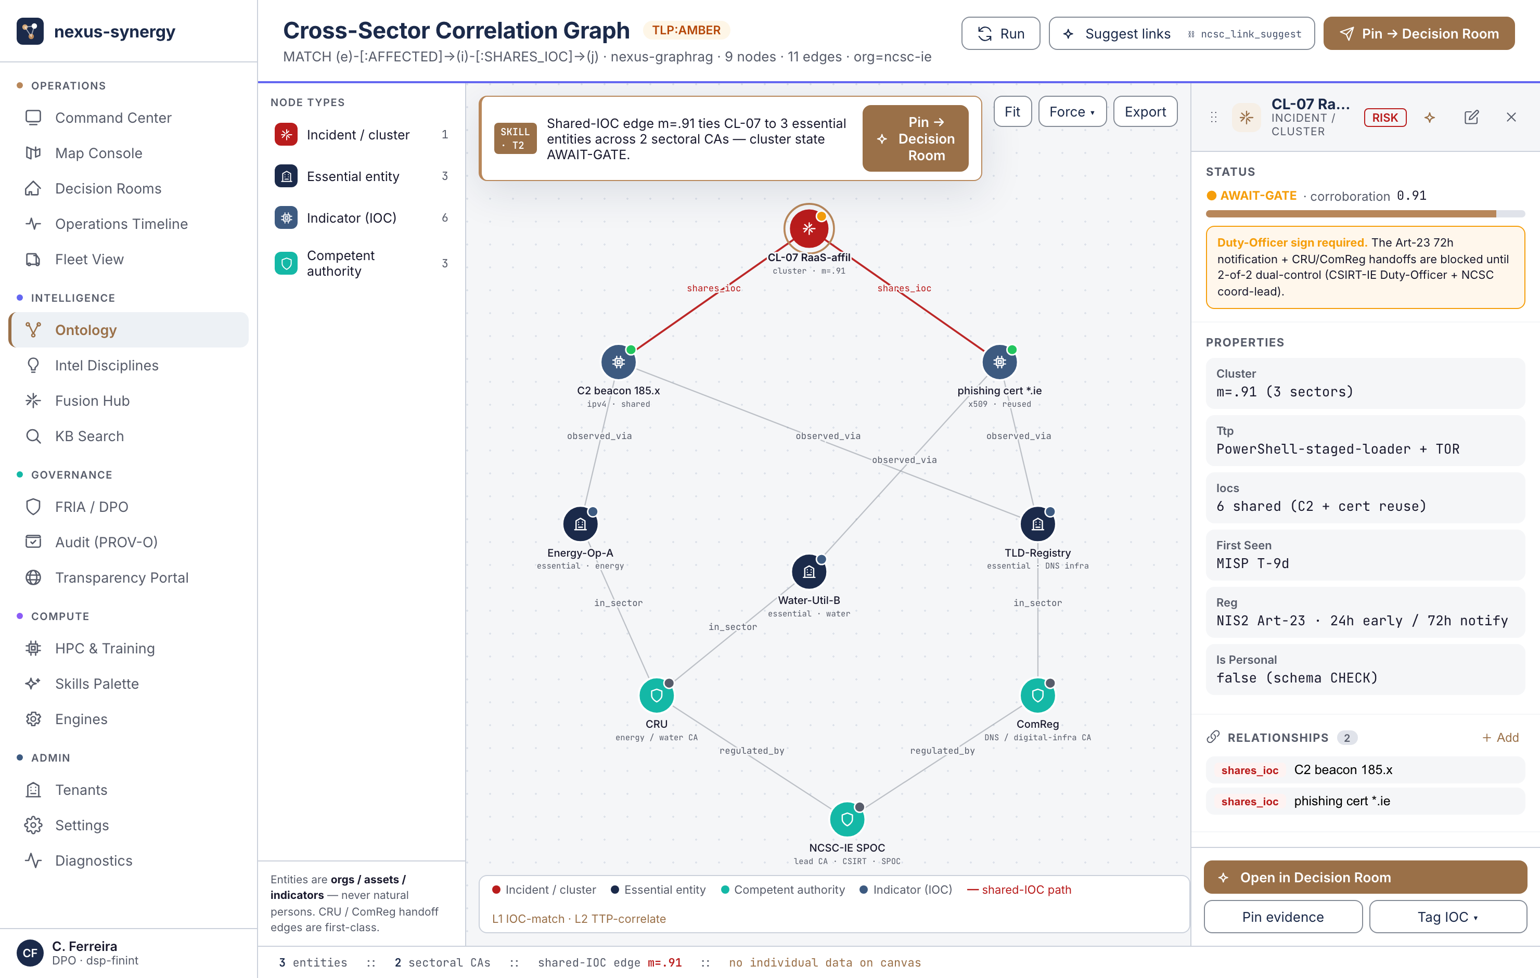Select the CL-07 RaaS-affil cluster node
Viewport: 1540px width, 978px height.
tap(808, 228)
